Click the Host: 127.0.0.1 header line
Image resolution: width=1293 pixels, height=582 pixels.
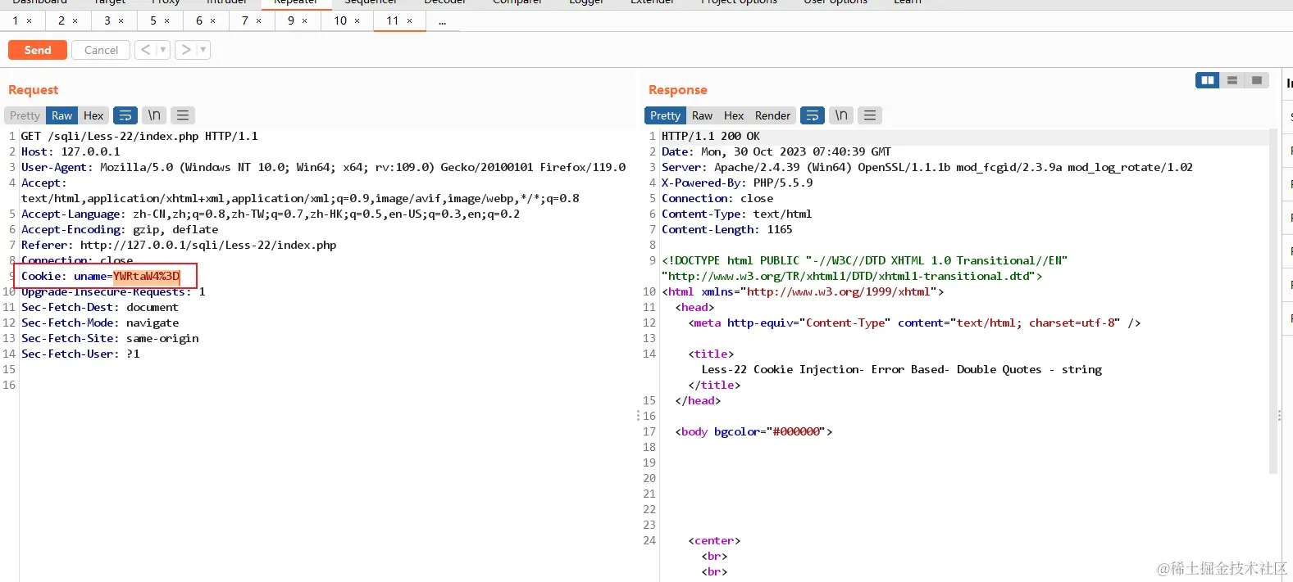pos(71,151)
